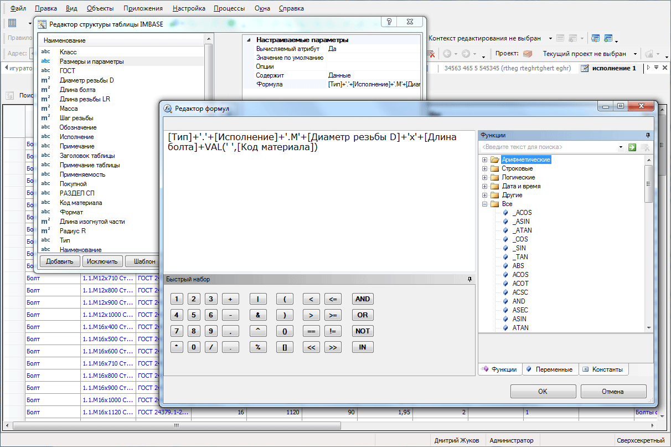Viewport: 671px width, 447px height.
Task: Select the ABS function in the list
Action: (518, 266)
